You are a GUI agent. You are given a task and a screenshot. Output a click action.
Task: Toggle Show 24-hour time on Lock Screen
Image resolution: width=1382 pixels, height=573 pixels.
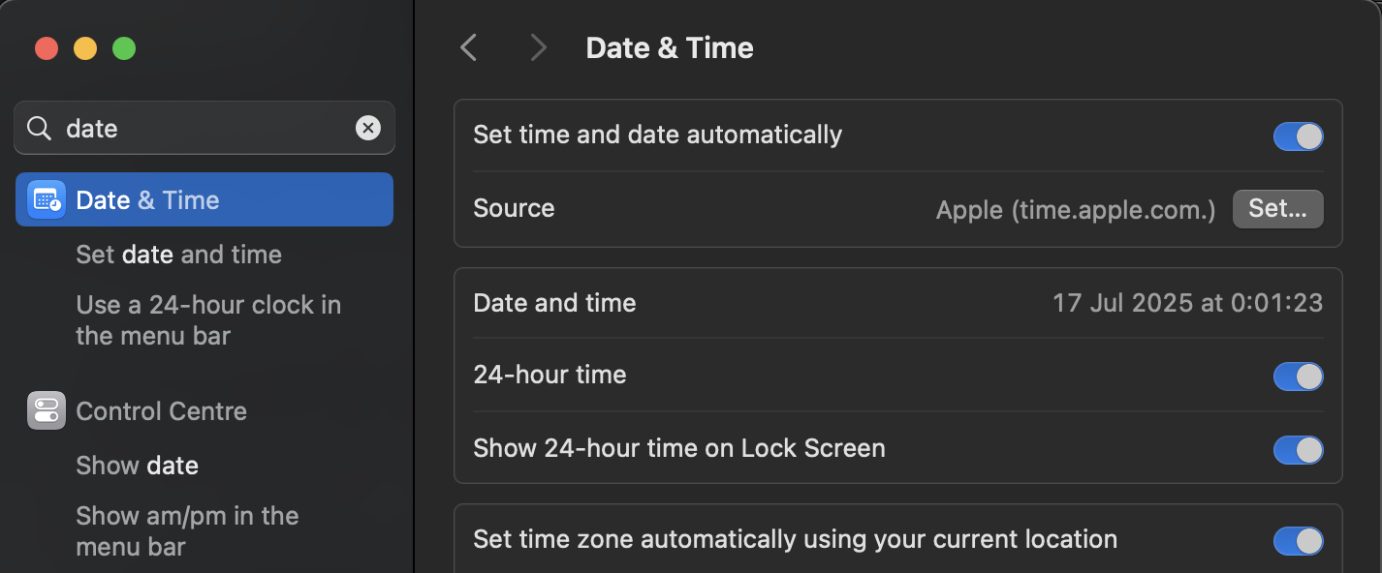click(x=1298, y=450)
